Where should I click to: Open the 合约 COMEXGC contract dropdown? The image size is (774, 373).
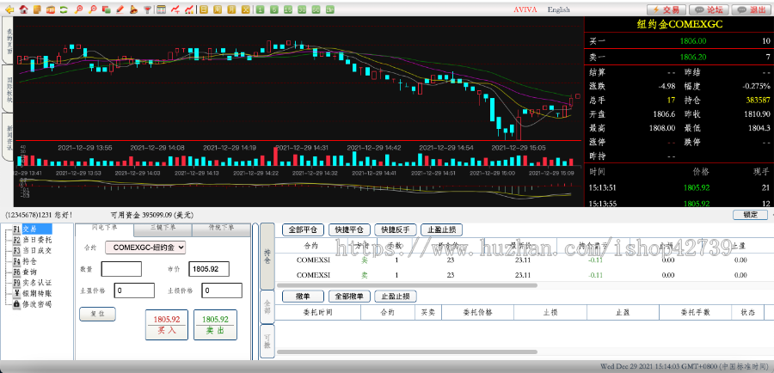[145, 247]
